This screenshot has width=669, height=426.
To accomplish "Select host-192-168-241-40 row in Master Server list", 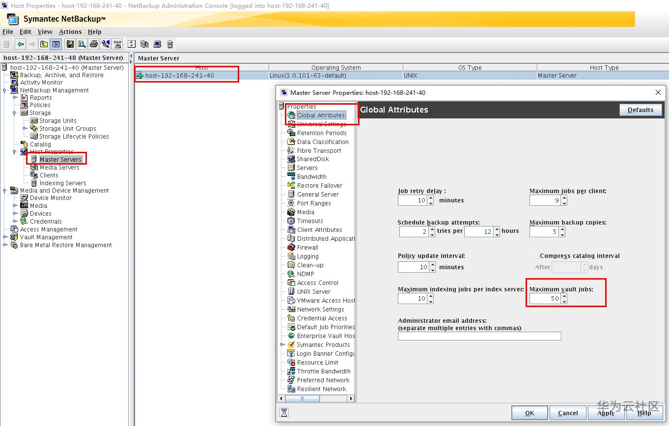I will (x=402, y=76).
